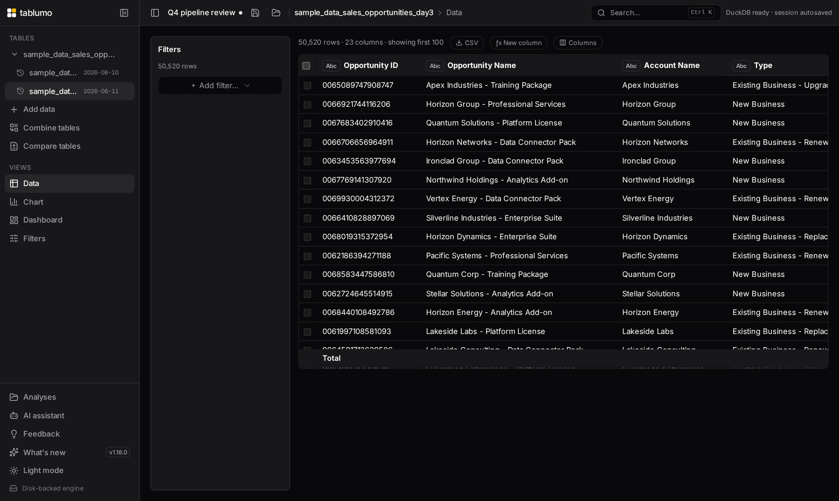
Task: Click the Dashboard grid icon
Action: click(14, 220)
